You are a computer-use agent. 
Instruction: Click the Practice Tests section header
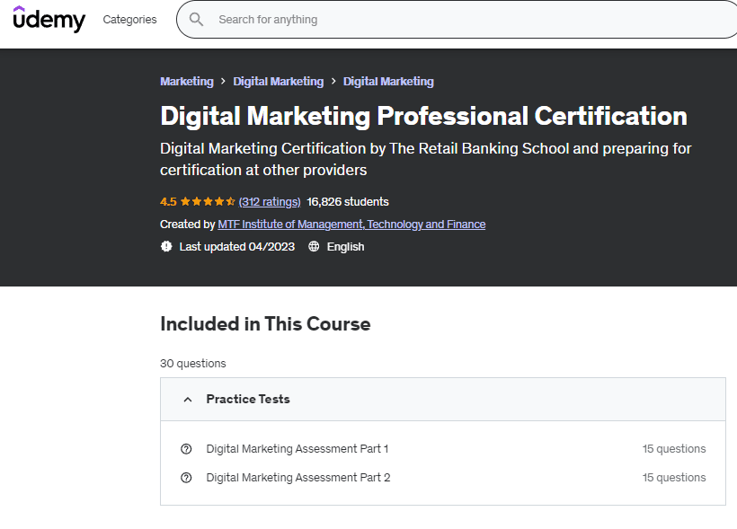click(x=248, y=400)
